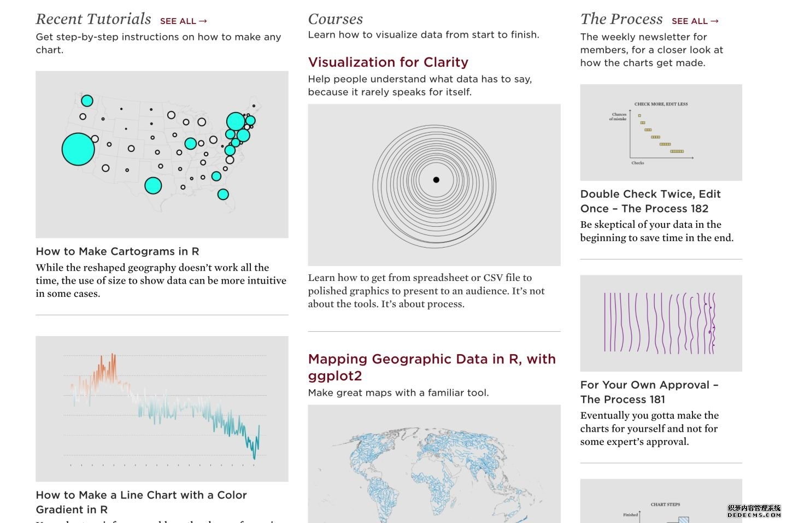Open the US cartogram bubble map thumbnail
This screenshot has width=787, height=523.
tap(162, 154)
